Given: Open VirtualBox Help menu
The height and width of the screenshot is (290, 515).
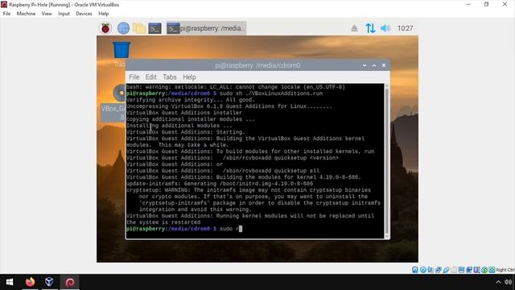Looking at the screenshot, I should pyautogui.click(x=104, y=14).
